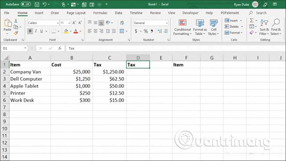Expand the Calibri font name dropdown

pos(58,23)
